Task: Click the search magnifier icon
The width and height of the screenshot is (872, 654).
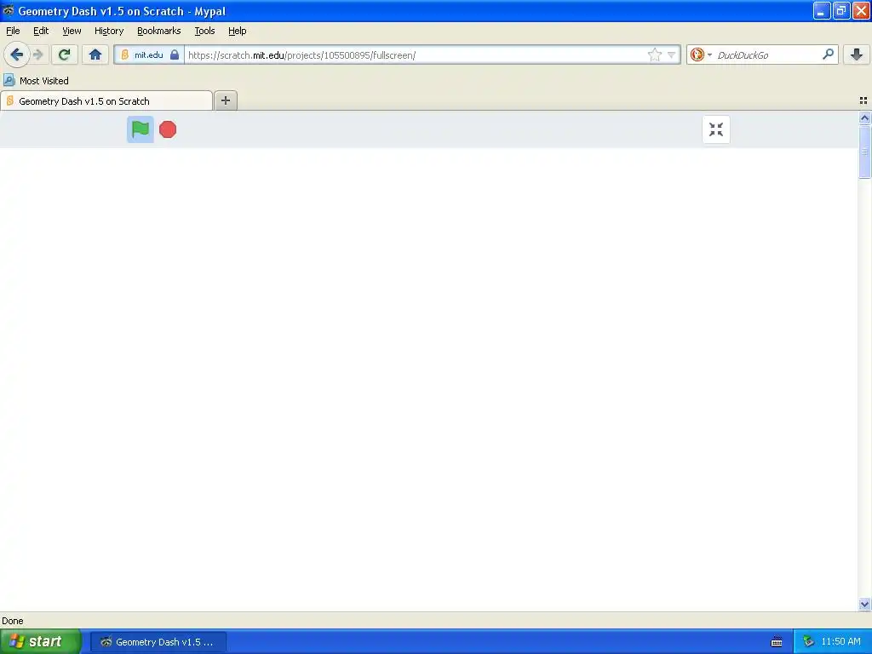Action: (x=828, y=54)
